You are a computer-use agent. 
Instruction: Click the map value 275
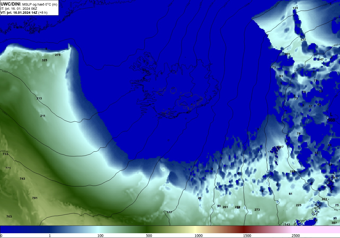click(x=58, y=55)
